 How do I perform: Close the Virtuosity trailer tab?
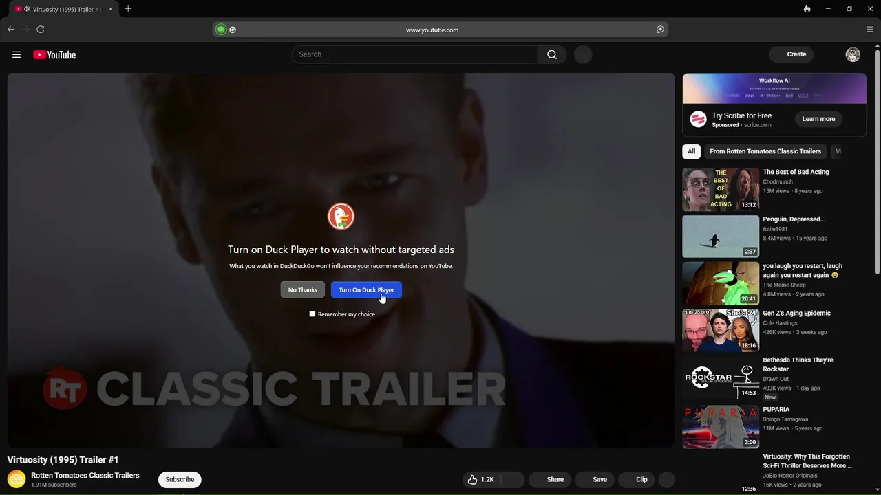110,9
